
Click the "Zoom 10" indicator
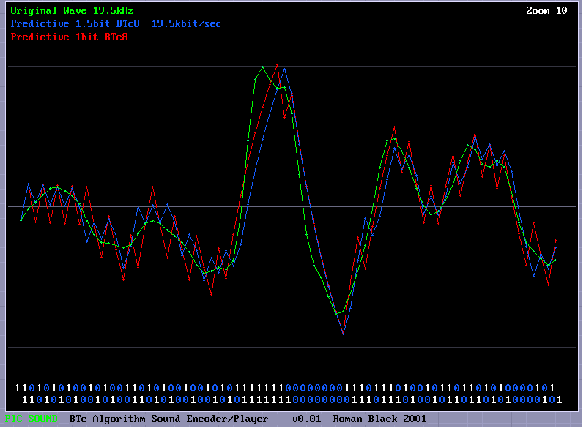point(546,10)
